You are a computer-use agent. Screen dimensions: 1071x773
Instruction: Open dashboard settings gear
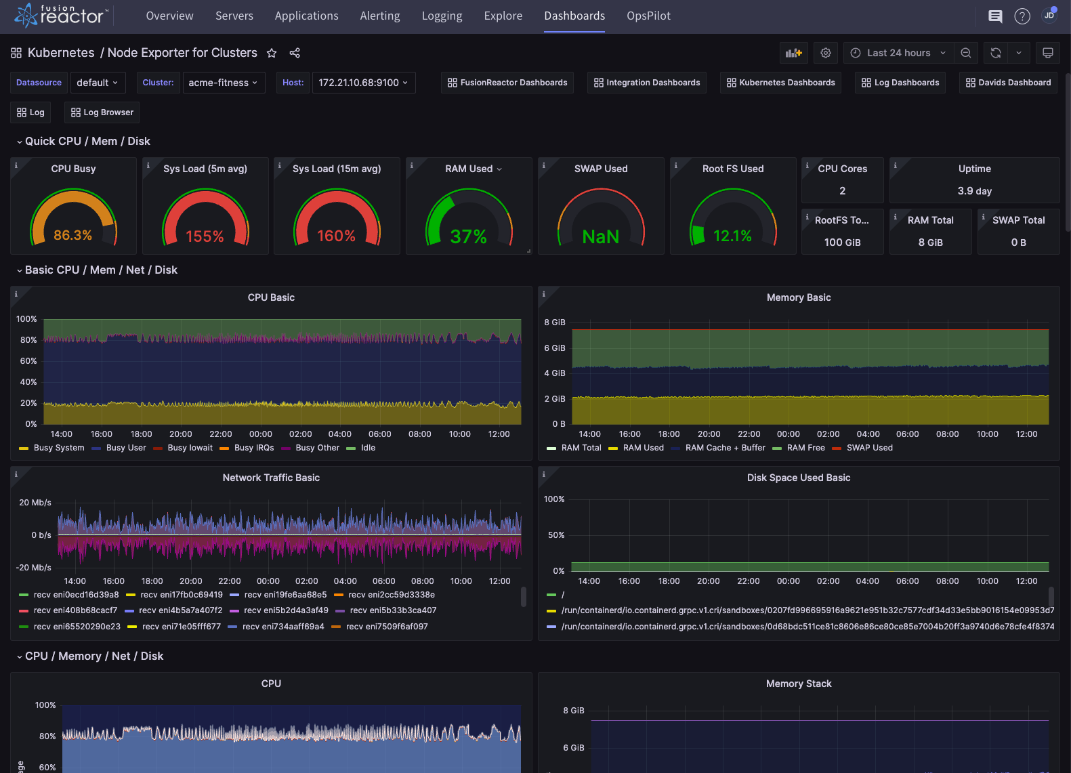[825, 53]
